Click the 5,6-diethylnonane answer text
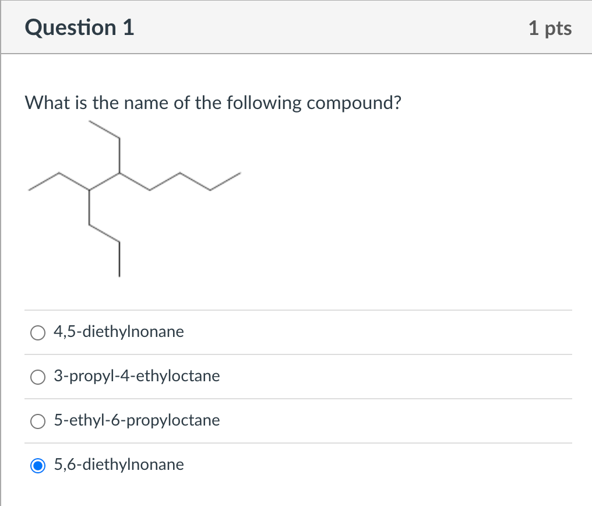The height and width of the screenshot is (506, 592). (x=118, y=465)
